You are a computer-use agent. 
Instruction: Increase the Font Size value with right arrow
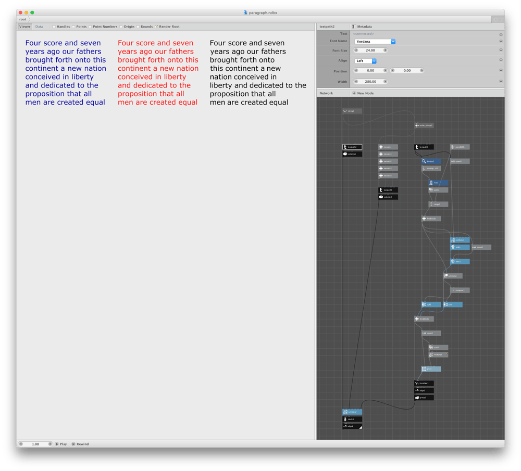(385, 50)
